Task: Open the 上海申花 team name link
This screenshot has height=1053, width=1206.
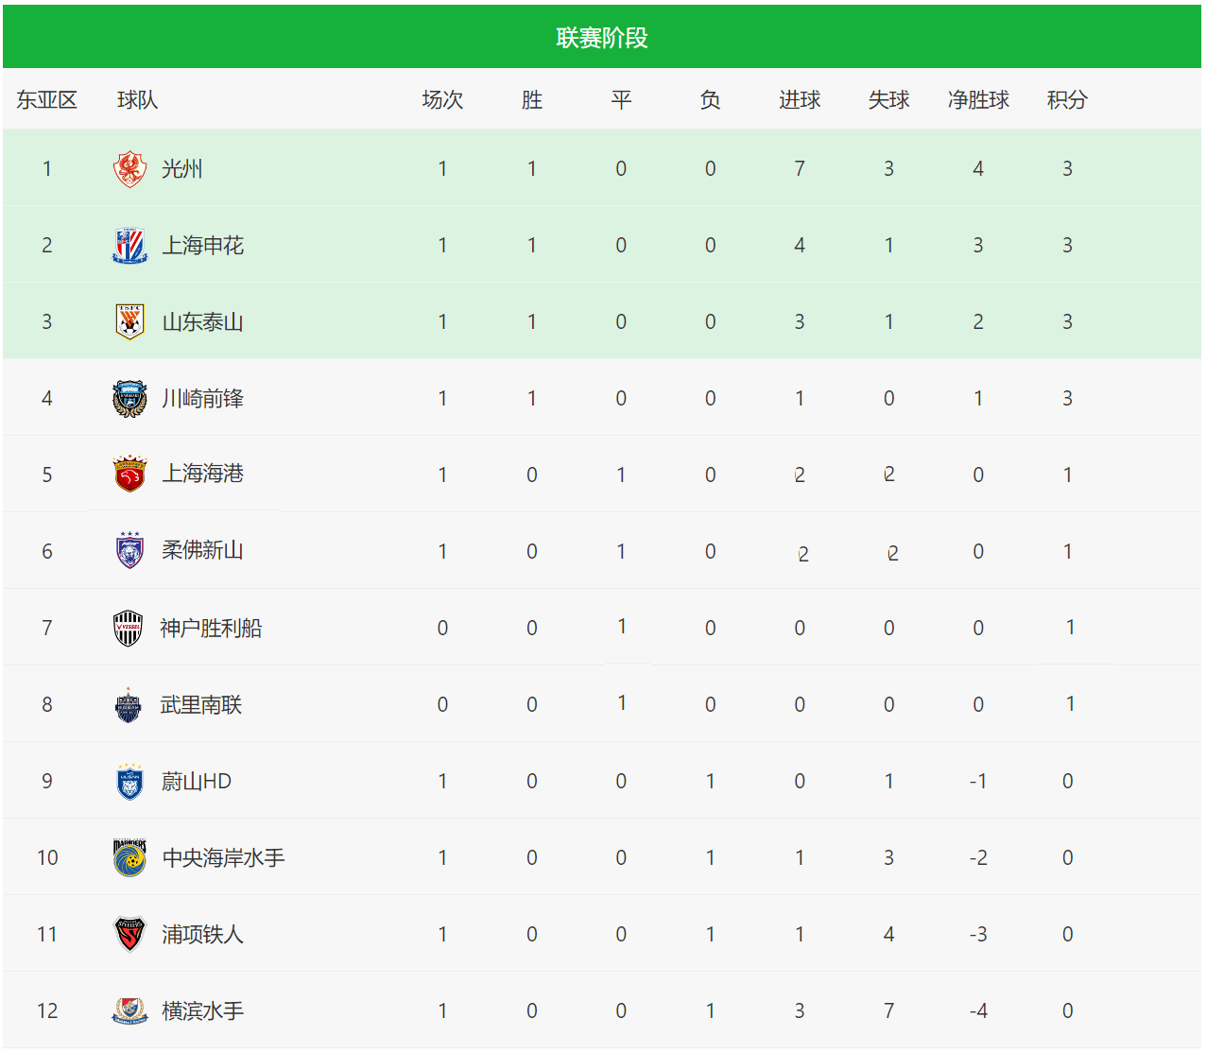Action: pyautogui.click(x=203, y=246)
